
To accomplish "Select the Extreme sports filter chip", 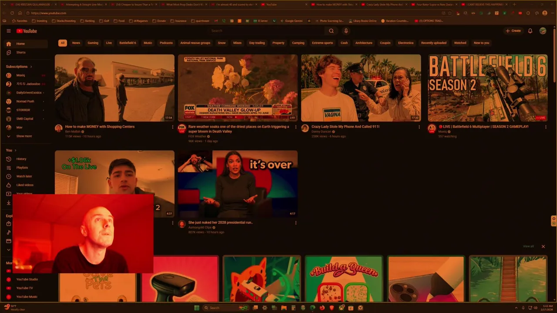I will click(322, 43).
